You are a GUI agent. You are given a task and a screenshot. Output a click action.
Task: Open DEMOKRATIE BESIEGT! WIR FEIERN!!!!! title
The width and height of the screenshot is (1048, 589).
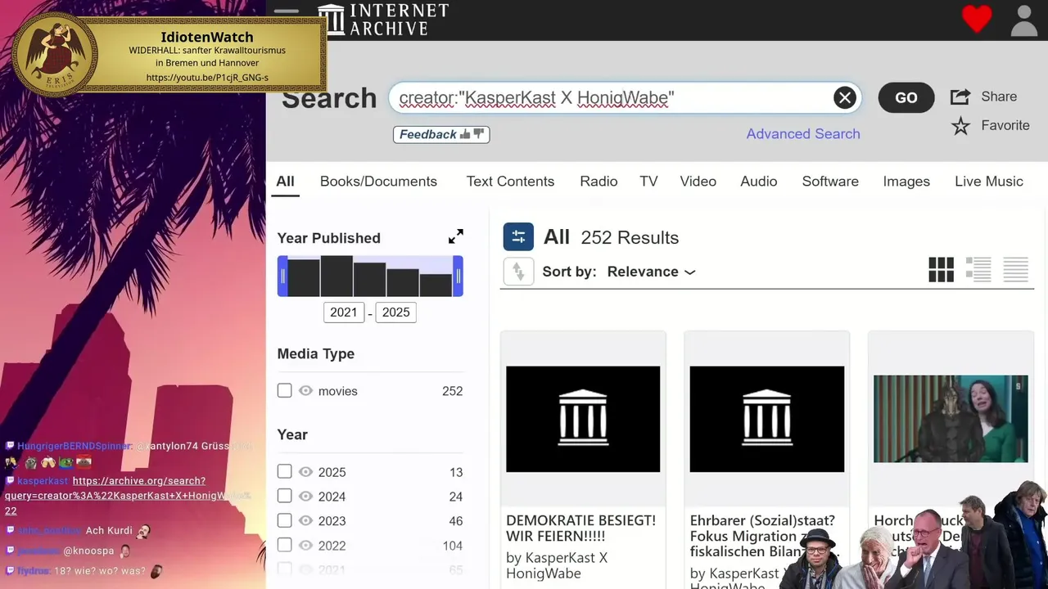pos(580,528)
